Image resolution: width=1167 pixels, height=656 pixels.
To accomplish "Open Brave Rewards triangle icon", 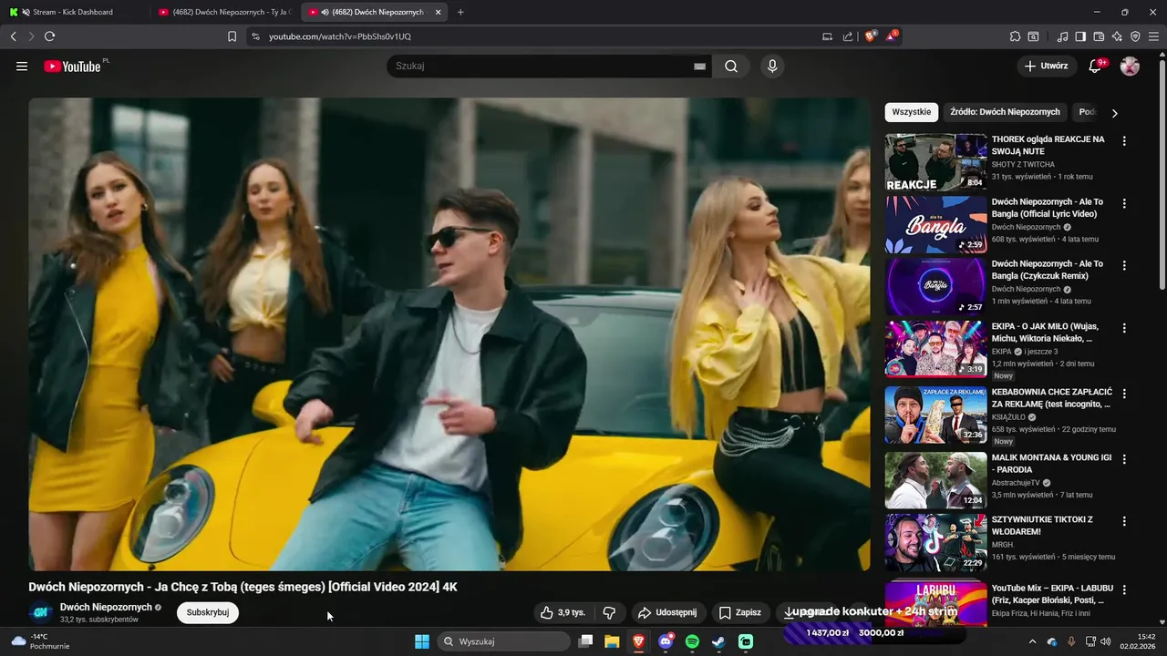I will 892,36.
